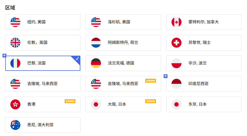Click the Canada flag icon for 蒙特利尔
Screen dimensions: 247x136
pos(177,22)
